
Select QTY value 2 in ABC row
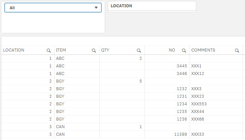pyautogui.click(x=141, y=58)
